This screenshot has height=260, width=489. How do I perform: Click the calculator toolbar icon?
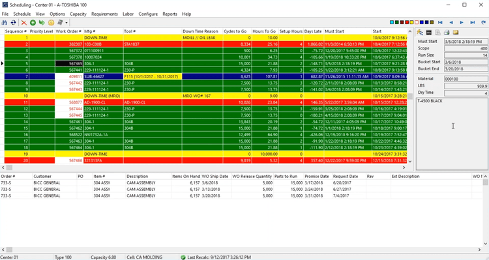click(x=60, y=22)
